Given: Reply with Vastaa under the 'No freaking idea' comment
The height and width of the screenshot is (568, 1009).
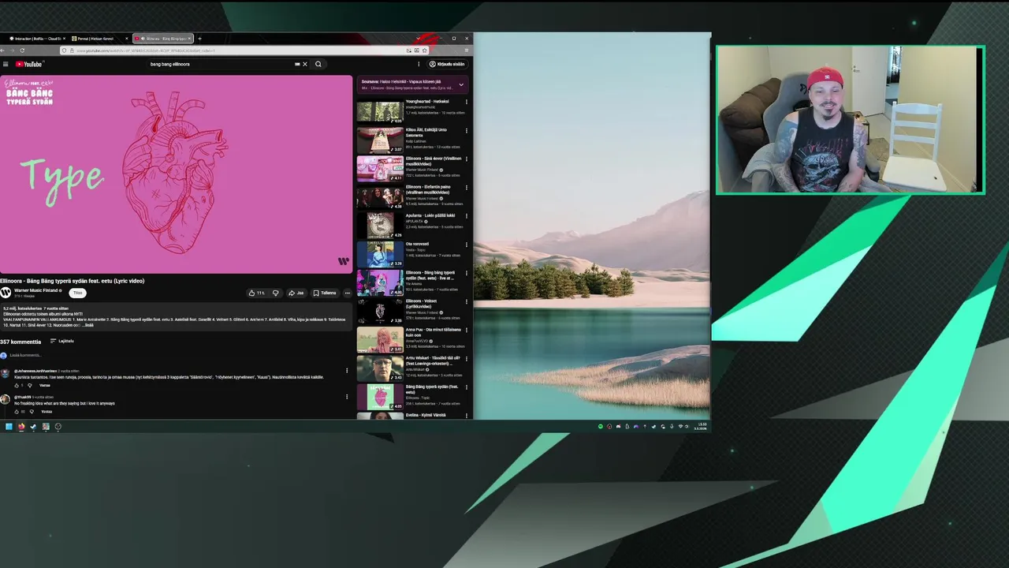Looking at the screenshot, I should (47, 411).
